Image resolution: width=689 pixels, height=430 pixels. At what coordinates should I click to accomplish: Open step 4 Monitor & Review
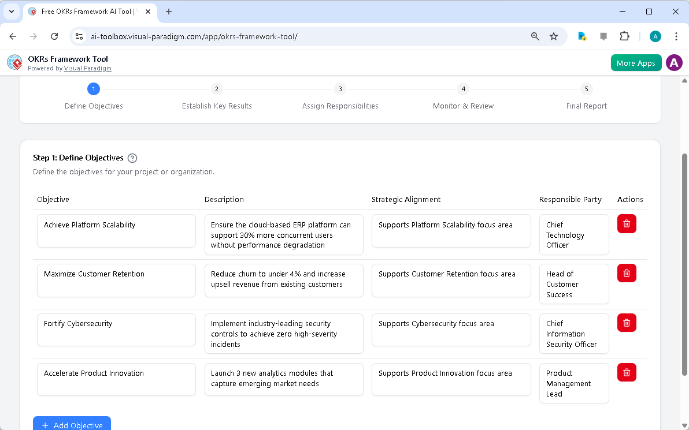(463, 89)
